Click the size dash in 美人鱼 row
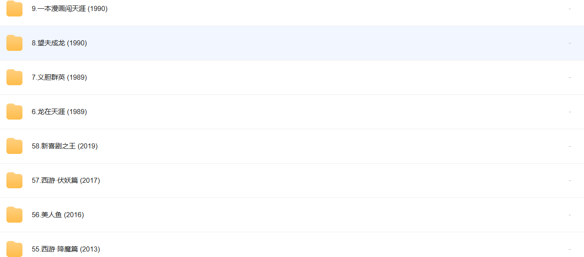The image size is (584, 257). [x=570, y=215]
